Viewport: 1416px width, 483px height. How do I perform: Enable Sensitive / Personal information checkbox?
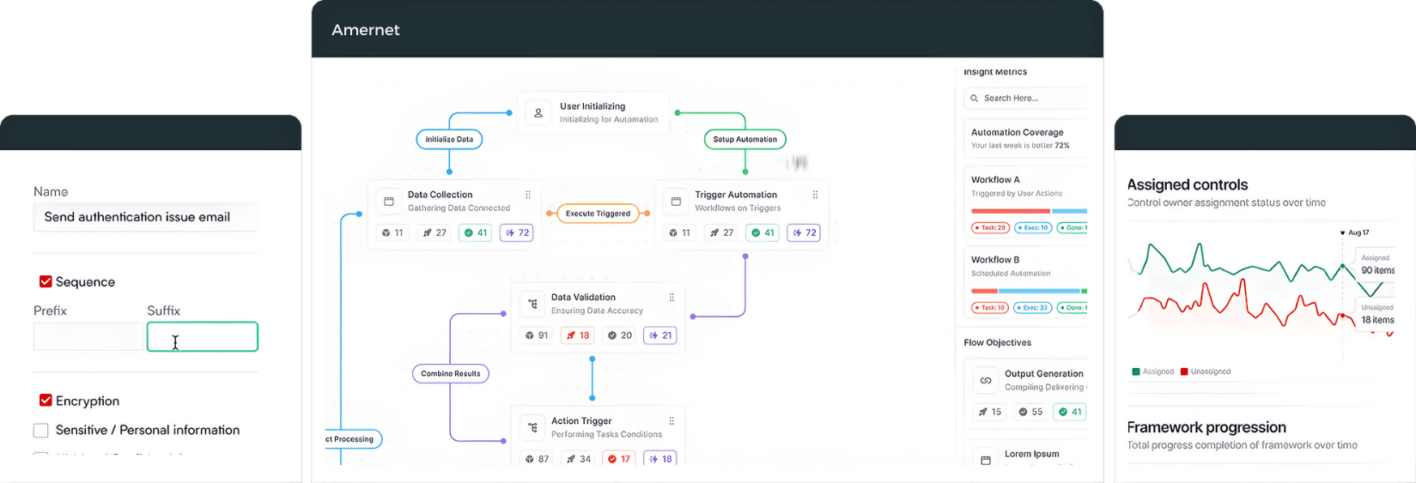[x=41, y=431]
